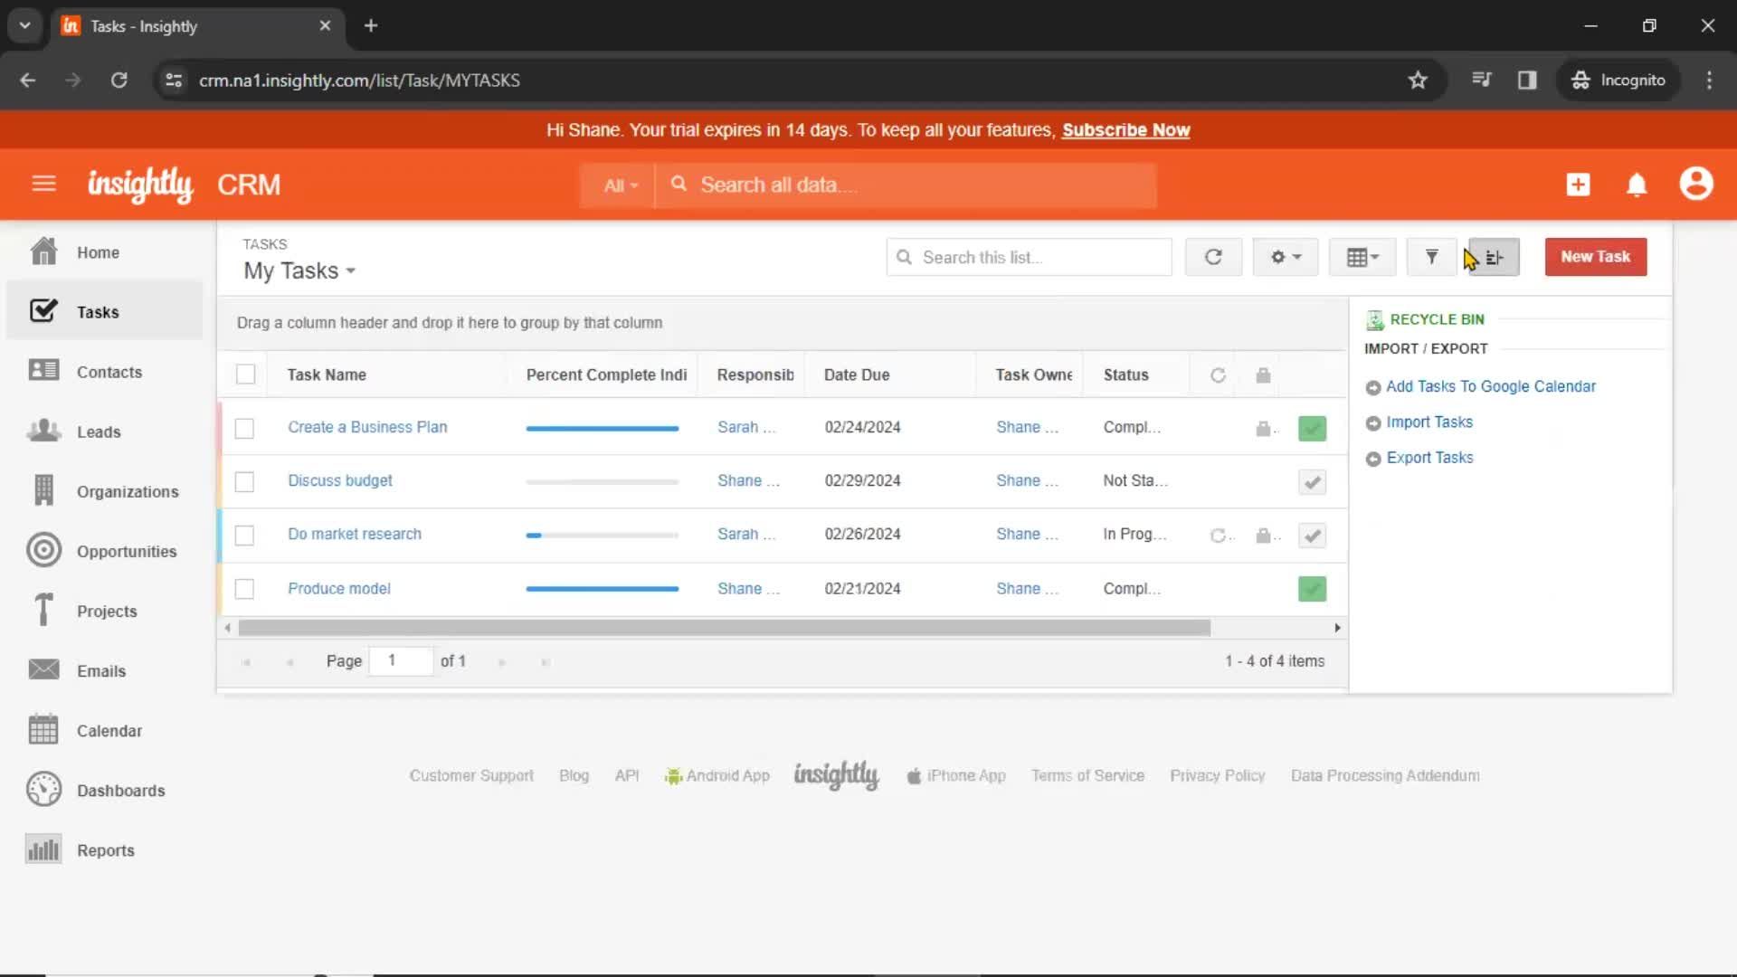
Task: Mark Do market research as complete
Action: [1312, 536]
